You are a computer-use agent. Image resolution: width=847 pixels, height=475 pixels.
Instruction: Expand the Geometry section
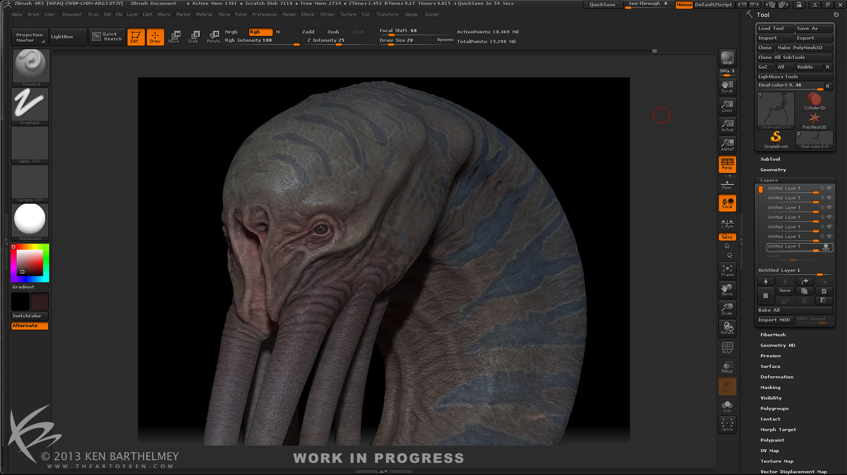[773, 169]
